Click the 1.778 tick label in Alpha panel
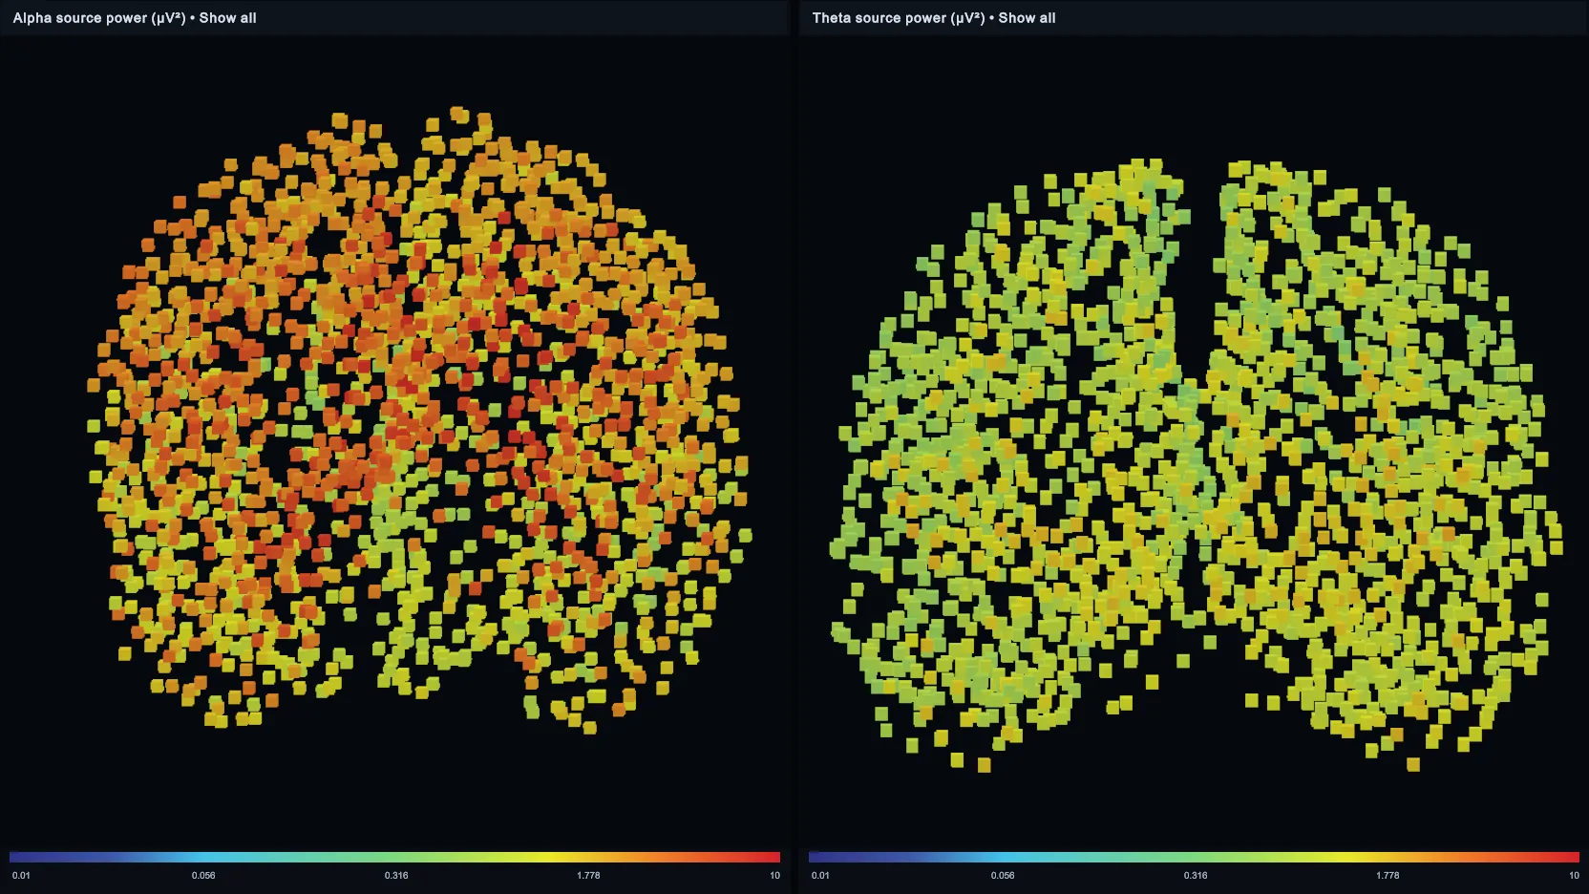Screen dimensions: 1589x894 (588, 876)
